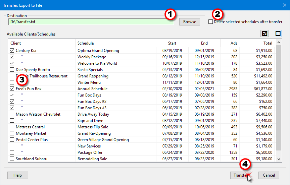Click the '$11,492.00' total cell
The height and width of the screenshot is (185, 290).
pyautogui.click(x=257, y=76)
